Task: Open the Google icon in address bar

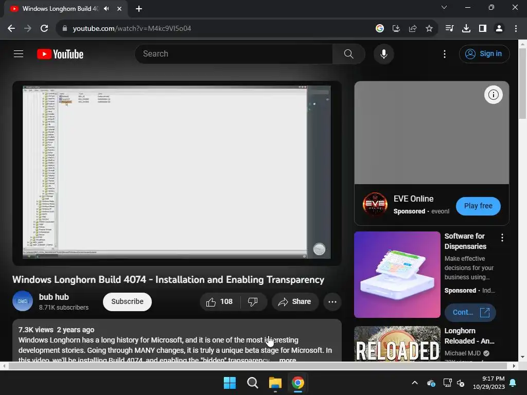Action: coord(380,29)
